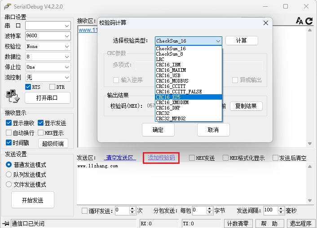Viewport: 317px width, 228px height.
Task: Increase the 循环发送 count spinner
Action: pos(132,209)
